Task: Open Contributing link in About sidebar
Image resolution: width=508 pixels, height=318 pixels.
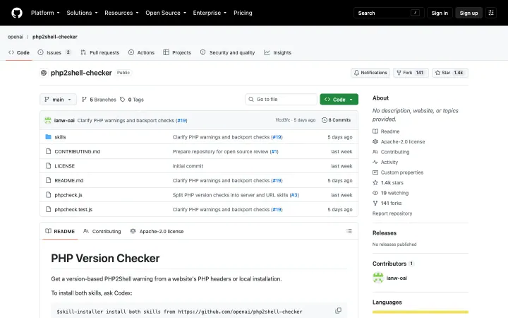Action: [391, 152]
